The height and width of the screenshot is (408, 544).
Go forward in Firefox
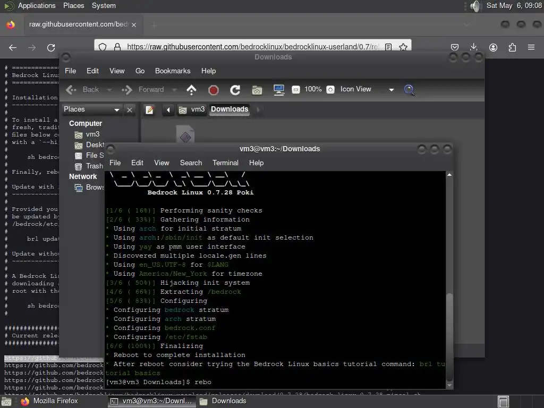(32, 47)
